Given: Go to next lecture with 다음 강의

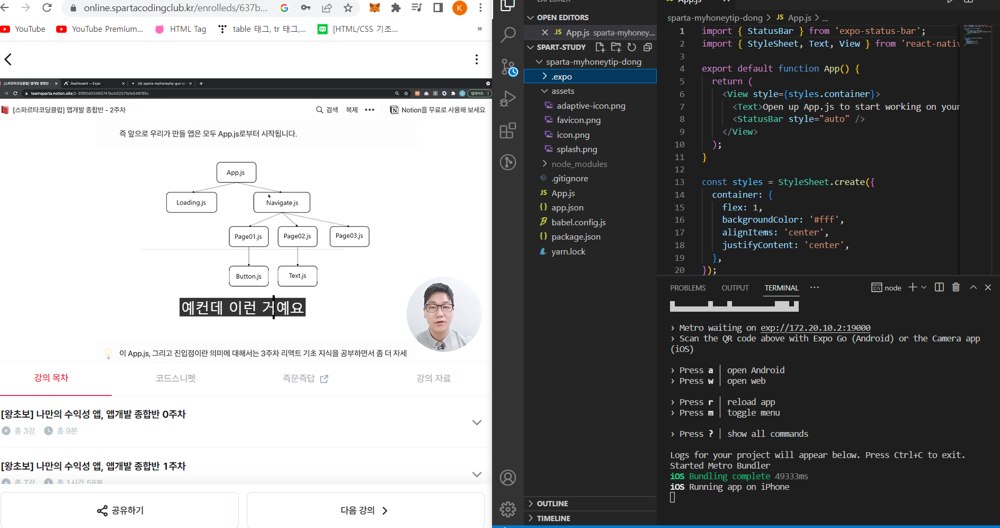Looking at the screenshot, I should coord(365,511).
